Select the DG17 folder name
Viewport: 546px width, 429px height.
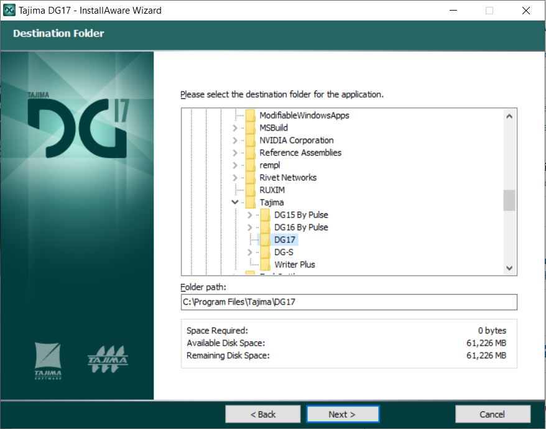285,239
